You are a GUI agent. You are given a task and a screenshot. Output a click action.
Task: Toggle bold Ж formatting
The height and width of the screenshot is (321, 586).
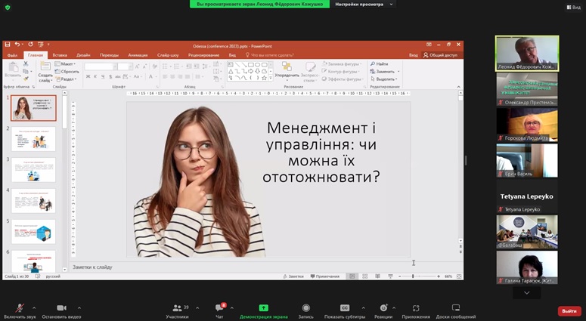(88, 76)
